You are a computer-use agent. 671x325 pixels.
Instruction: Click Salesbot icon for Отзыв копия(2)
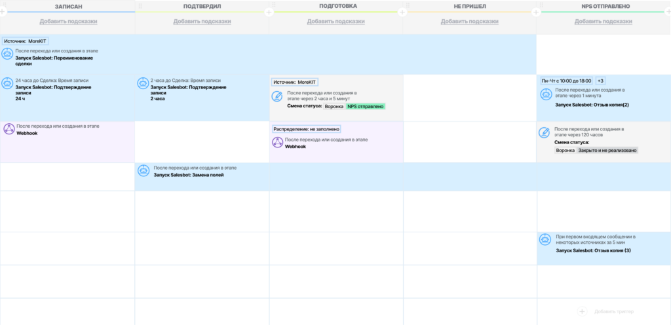[545, 94]
